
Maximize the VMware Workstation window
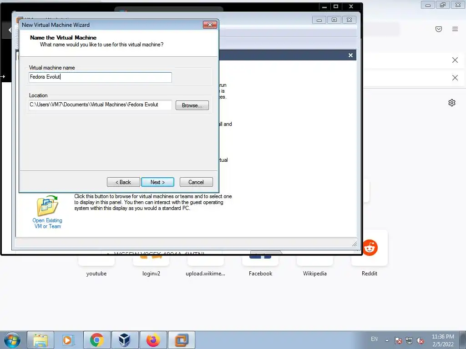[x=334, y=20]
